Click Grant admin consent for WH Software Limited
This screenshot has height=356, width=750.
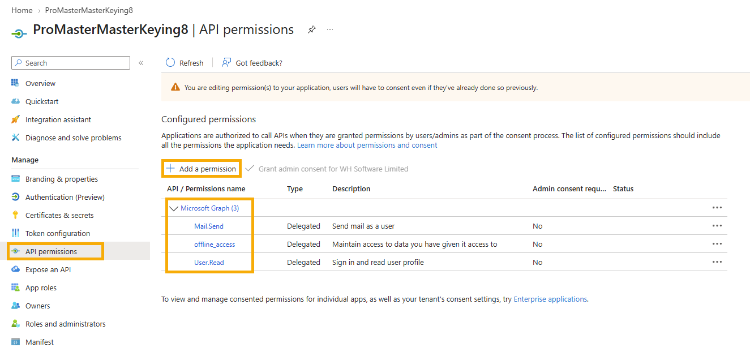coord(327,169)
